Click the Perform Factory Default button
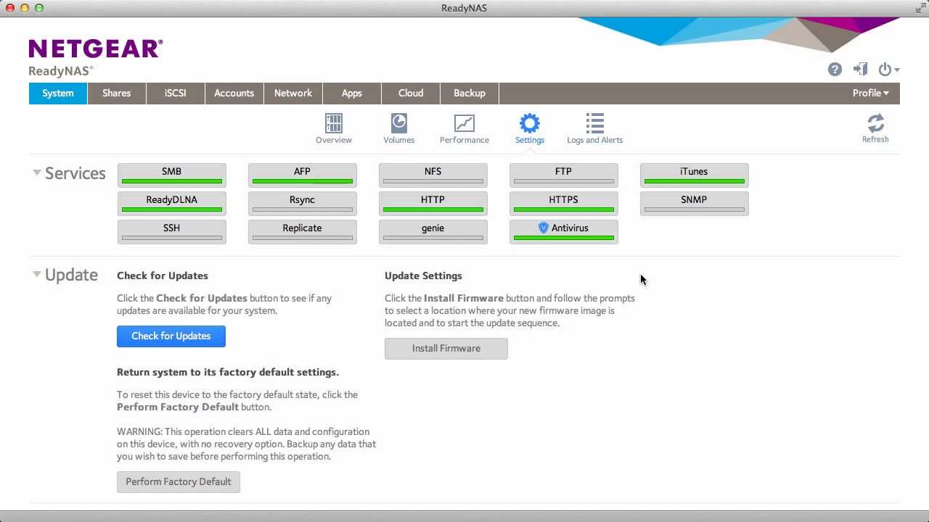Screen dimensions: 929x522 click(179, 481)
